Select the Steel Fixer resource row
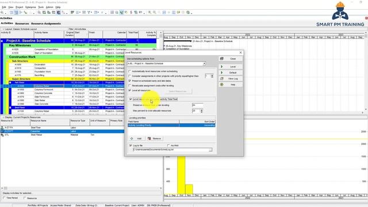Screen dimensions: 368x207 [x=62, y=128]
